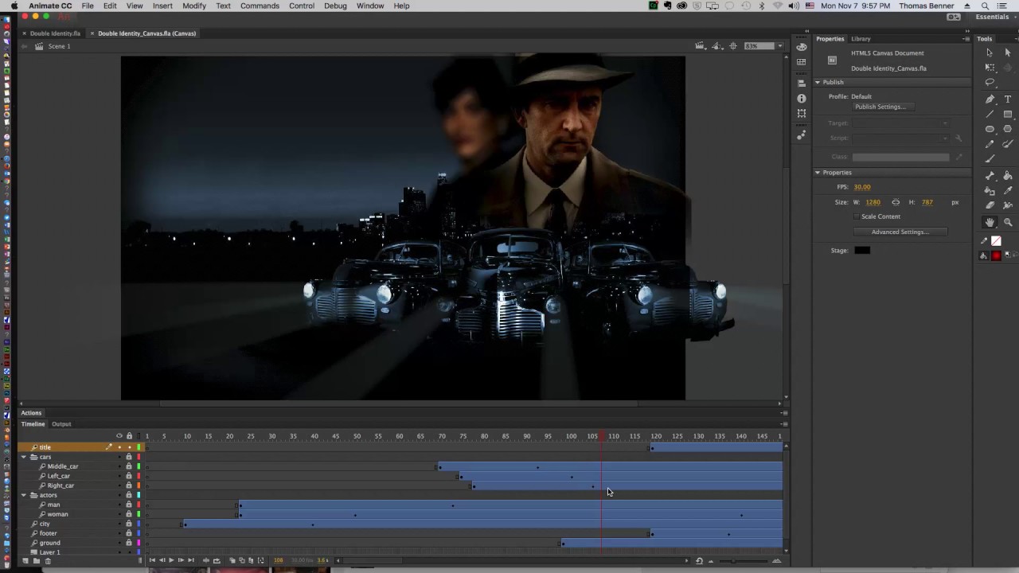Screen dimensions: 1019x573
Task: Open the Info panel icon
Action: pos(802,98)
